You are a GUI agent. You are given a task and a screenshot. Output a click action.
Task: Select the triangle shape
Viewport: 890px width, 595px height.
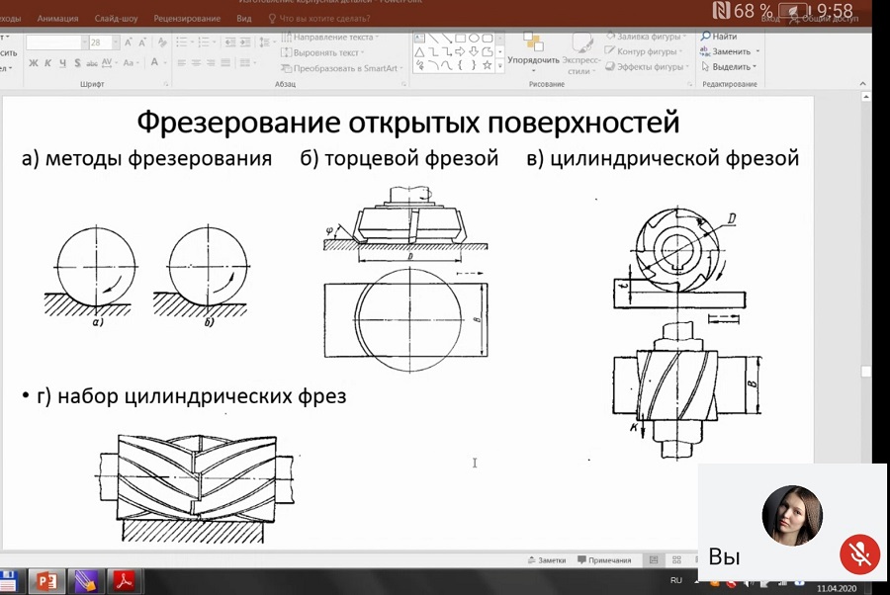[x=420, y=52]
